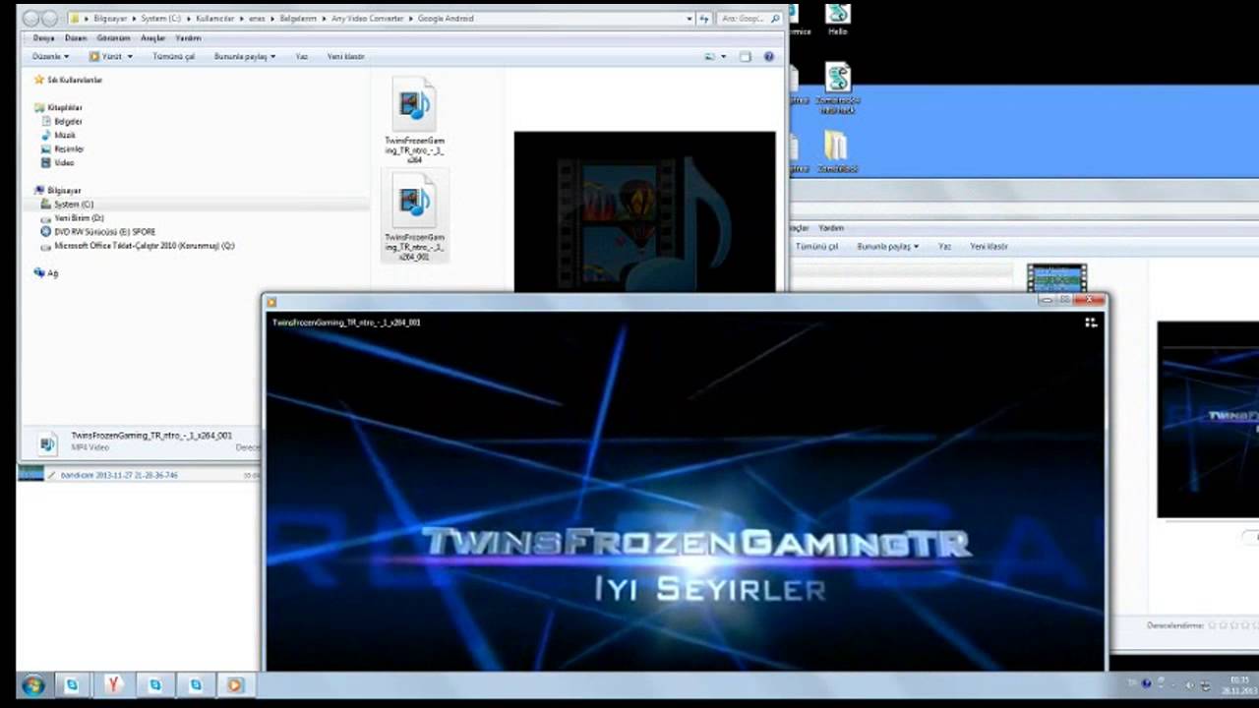Click the bandicam 2013-11-27 file row

click(140, 475)
